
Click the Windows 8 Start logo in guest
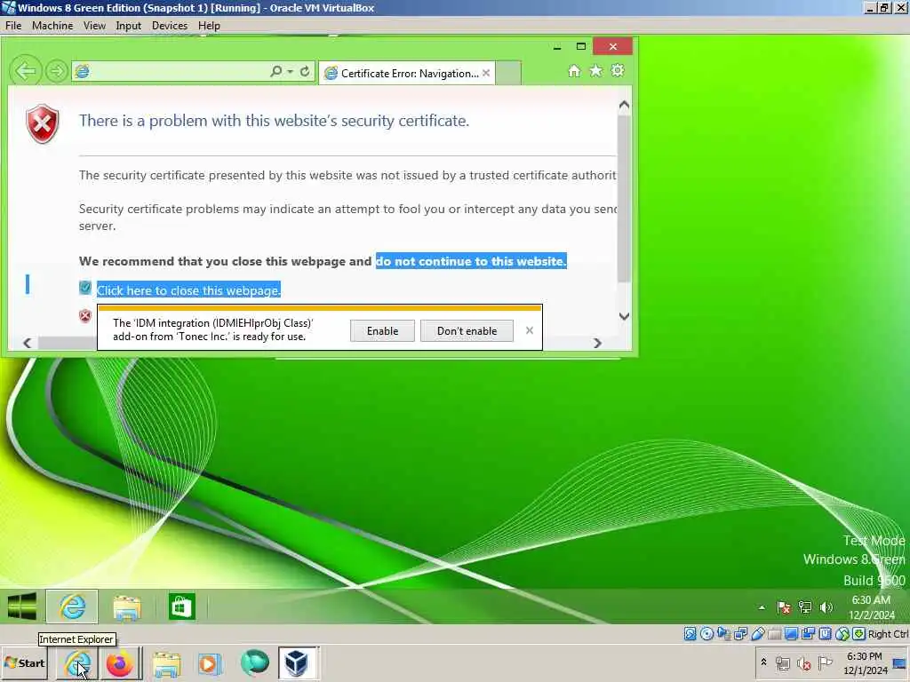click(x=22, y=607)
